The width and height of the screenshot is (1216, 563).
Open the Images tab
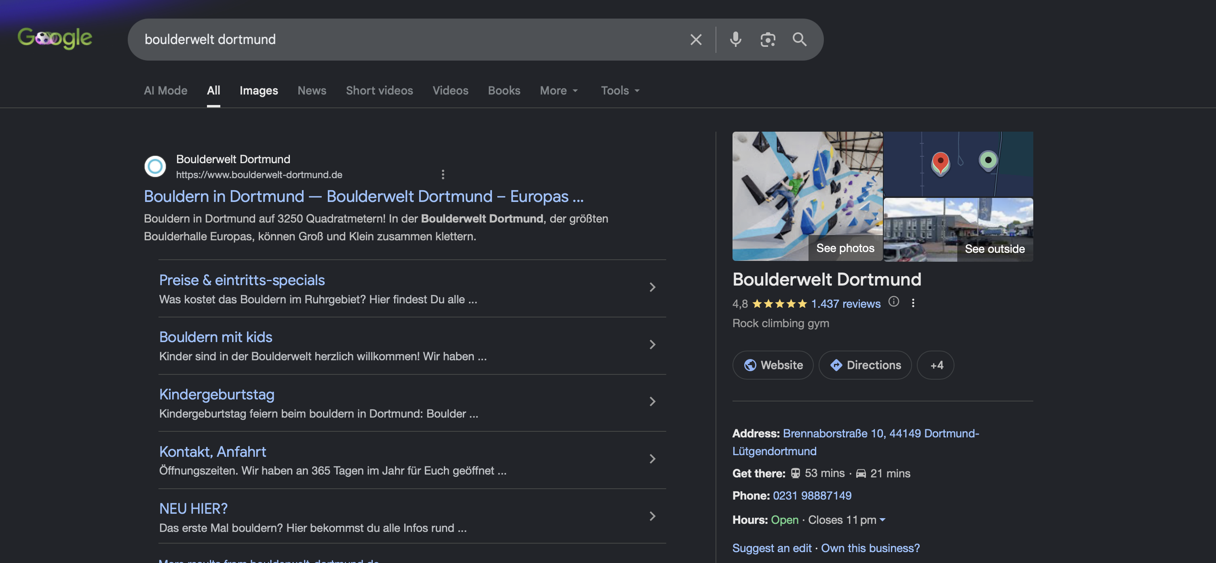click(259, 90)
